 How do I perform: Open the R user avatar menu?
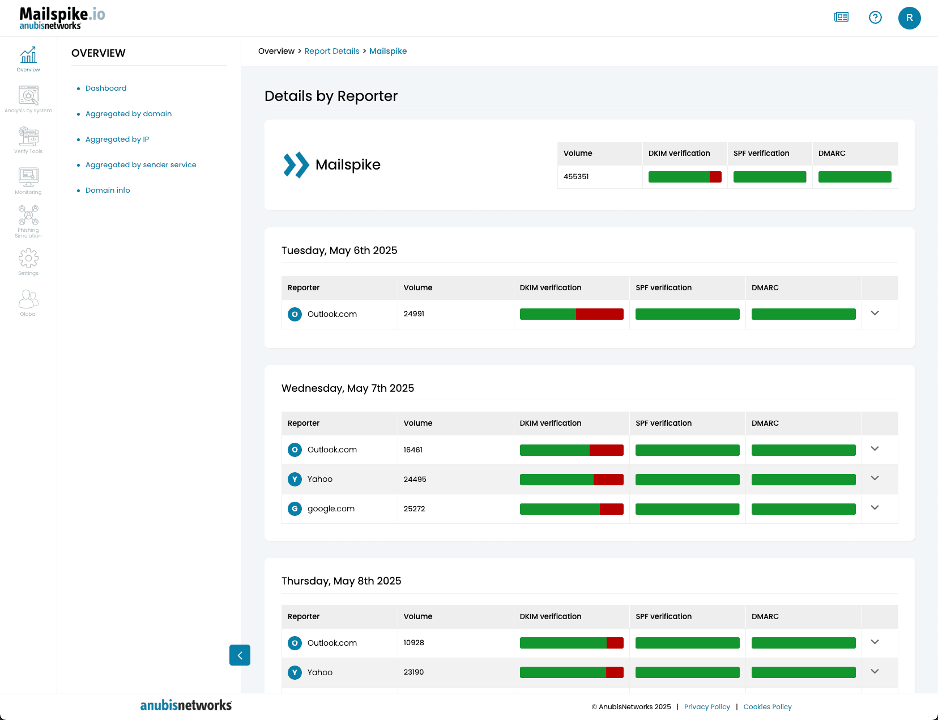tap(910, 18)
